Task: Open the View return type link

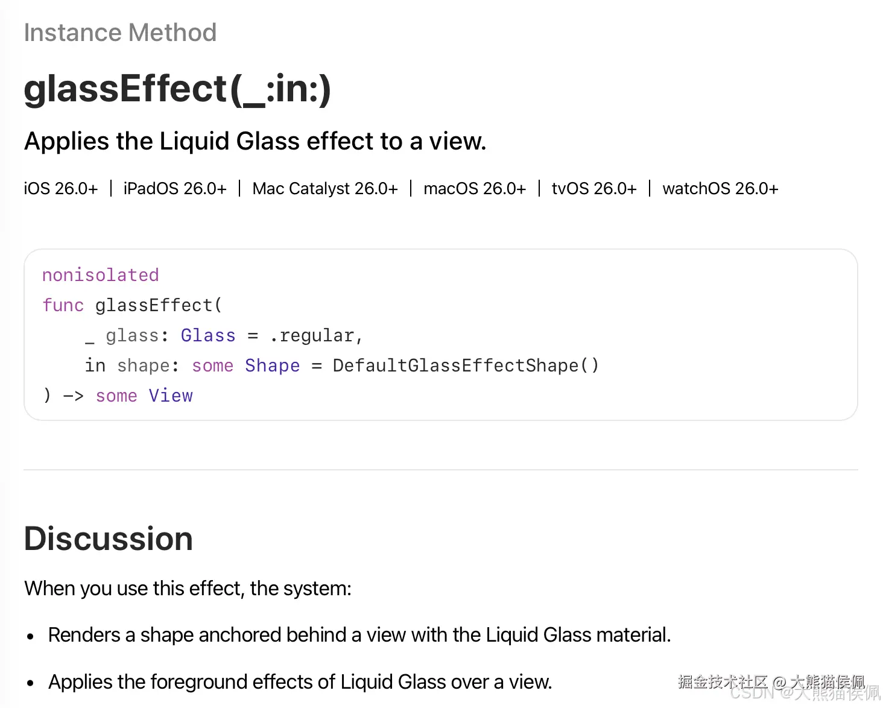Action: [171, 396]
